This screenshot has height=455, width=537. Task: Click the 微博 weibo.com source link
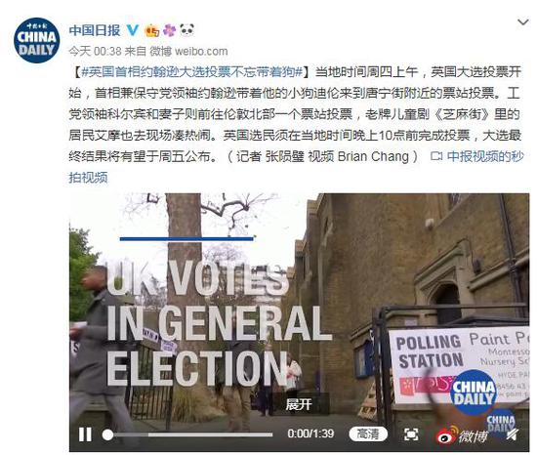189,52
